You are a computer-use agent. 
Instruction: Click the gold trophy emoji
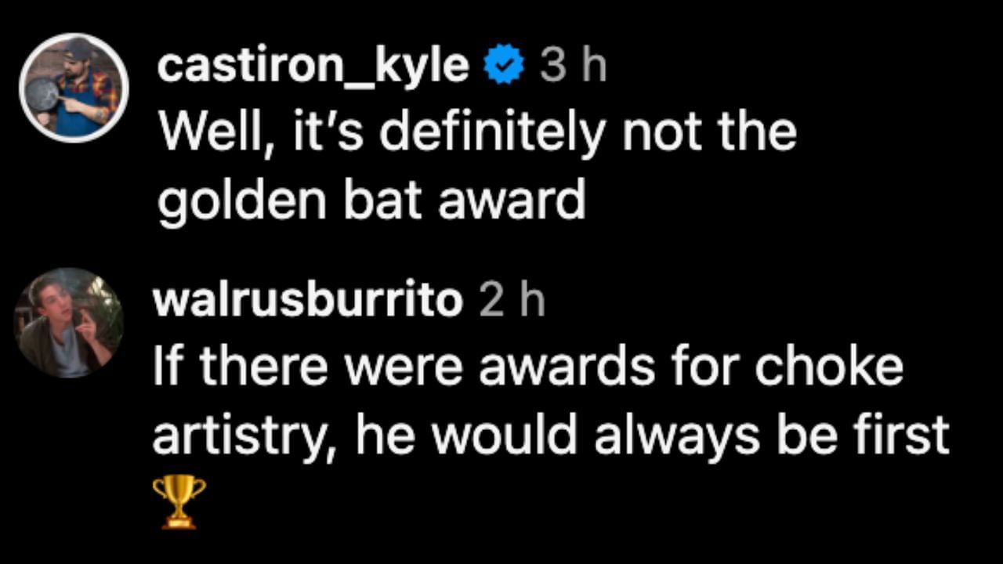tap(179, 501)
